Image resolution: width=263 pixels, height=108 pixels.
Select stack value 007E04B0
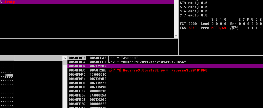[98, 79]
